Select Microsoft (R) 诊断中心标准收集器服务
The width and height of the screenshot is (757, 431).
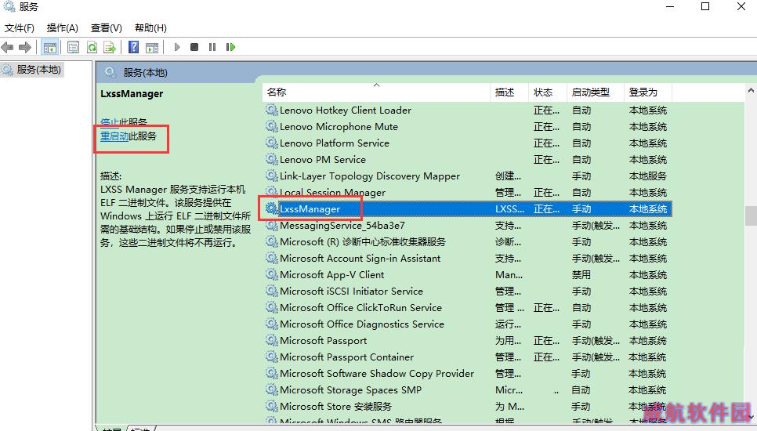point(363,242)
